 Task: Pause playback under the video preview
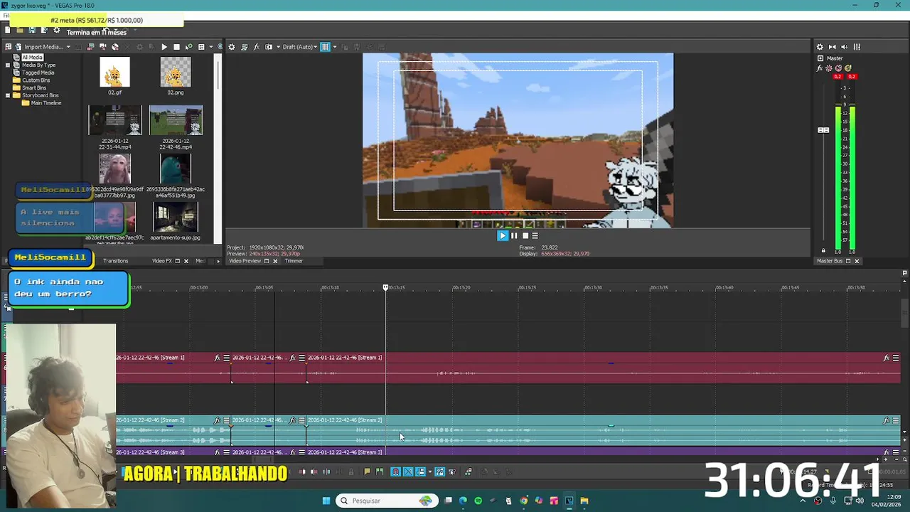514,236
